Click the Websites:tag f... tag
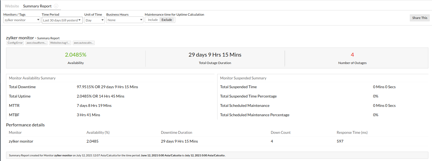 pyautogui.click(x=60, y=43)
